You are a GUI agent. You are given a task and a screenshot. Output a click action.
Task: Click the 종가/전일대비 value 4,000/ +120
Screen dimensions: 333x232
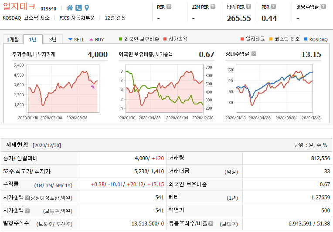point(149,158)
